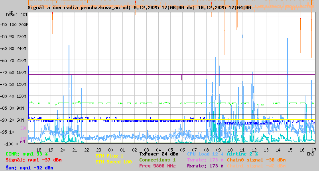Click hour label '18' on time axis

(x=39, y=150)
